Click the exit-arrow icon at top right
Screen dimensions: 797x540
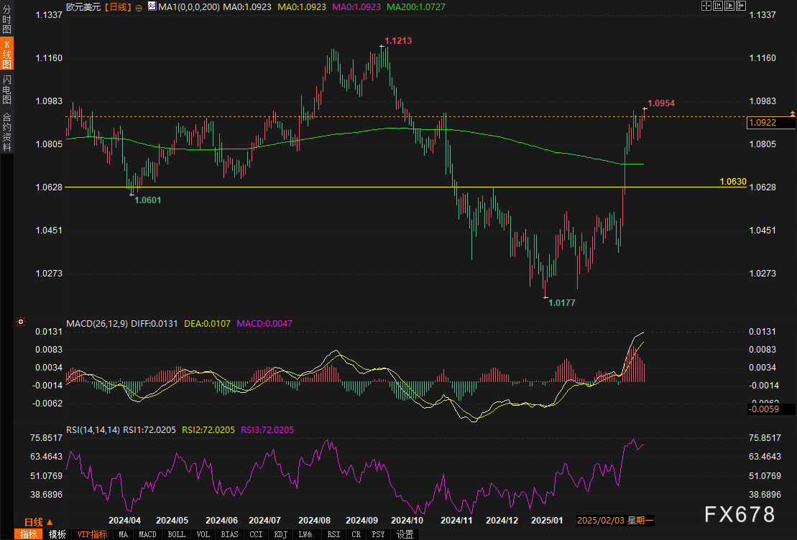[x=740, y=6]
